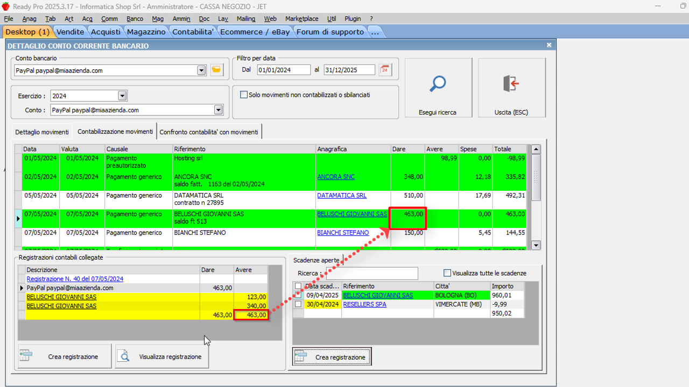Screen dimensions: 689x387
Task: Click the Totale column header
Action: click(510, 149)
